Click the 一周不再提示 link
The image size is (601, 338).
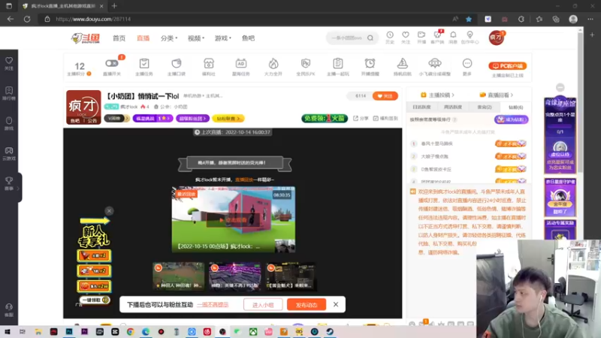click(213, 305)
